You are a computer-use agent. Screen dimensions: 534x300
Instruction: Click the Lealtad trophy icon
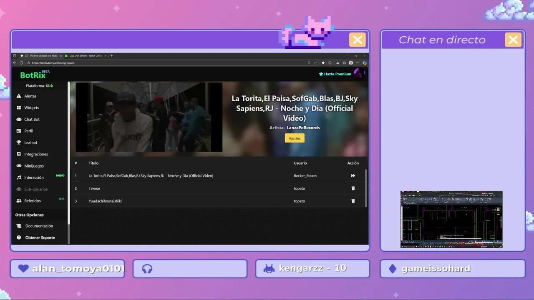point(18,142)
